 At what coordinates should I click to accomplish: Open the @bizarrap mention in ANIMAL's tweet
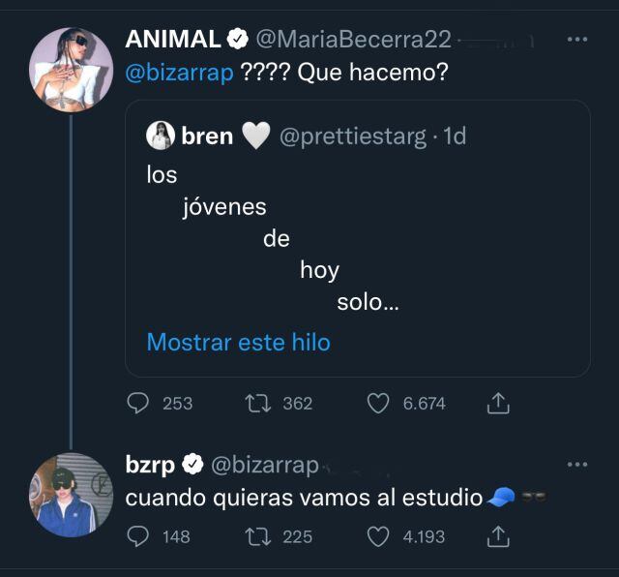[x=179, y=73]
